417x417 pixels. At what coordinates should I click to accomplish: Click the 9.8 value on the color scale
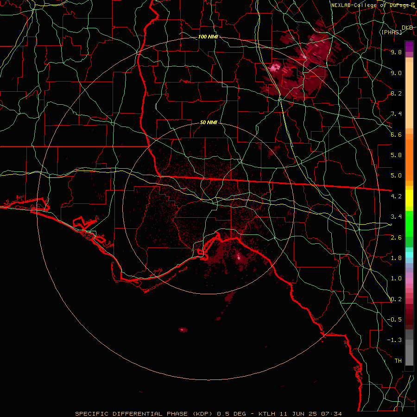tap(396, 52)
